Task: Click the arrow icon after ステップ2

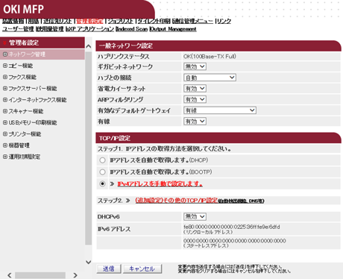Action: pos(128,201)
